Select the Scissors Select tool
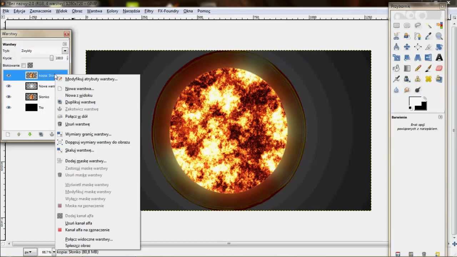Screen dimensions: 457x257 [396, 36]
